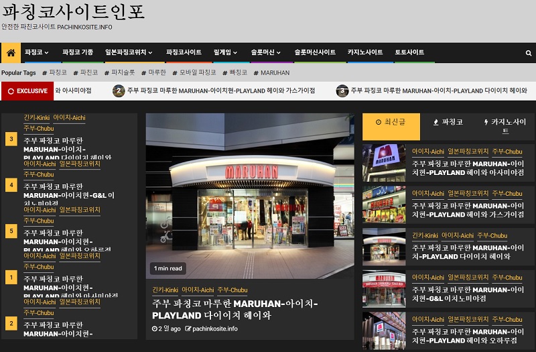
Task: Open the 파칭코 기종 menu item
Action: [78, 52]
